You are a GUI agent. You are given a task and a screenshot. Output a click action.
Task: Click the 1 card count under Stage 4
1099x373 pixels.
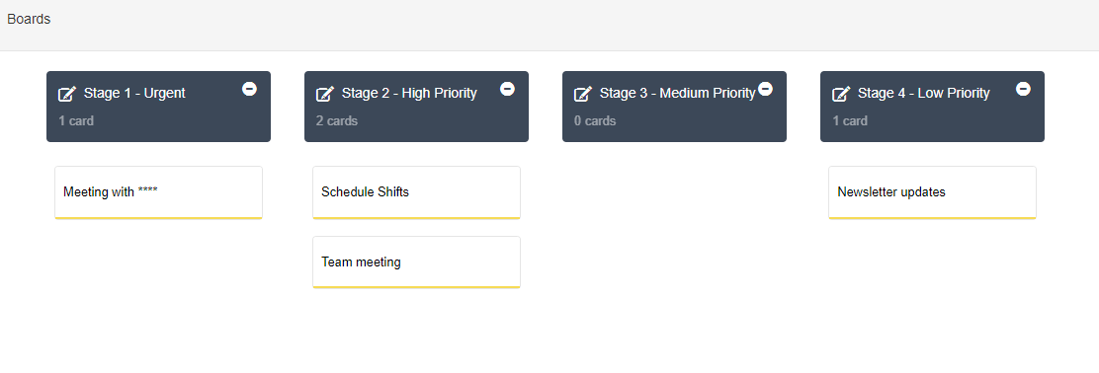(x=850, y=121)
